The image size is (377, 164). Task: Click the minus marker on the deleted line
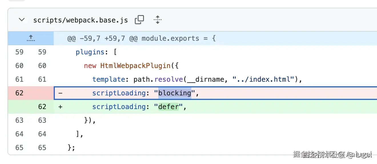[x=60, y=93]
